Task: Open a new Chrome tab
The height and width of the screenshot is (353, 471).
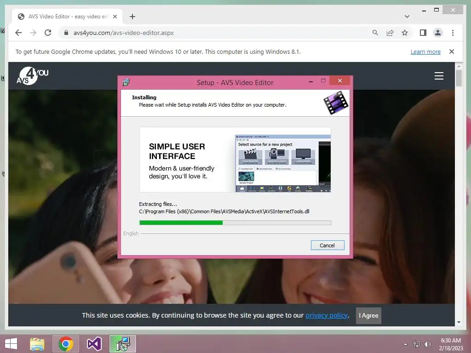Action: pyautogui.click(x=132, y=17)
